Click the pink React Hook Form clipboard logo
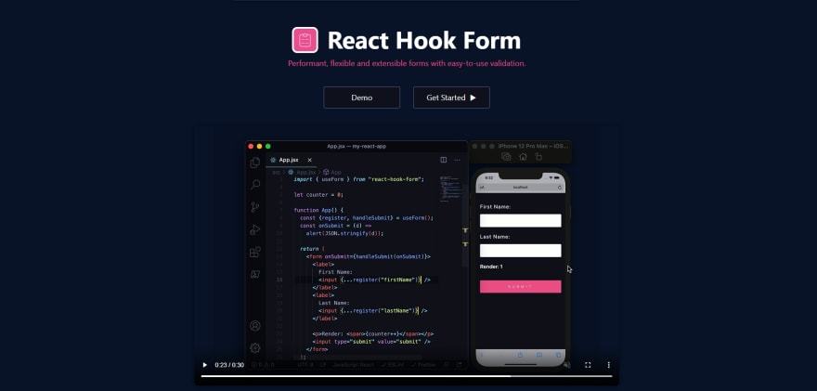The width and height of the screenshot is (817, 391). click(305, 40)
